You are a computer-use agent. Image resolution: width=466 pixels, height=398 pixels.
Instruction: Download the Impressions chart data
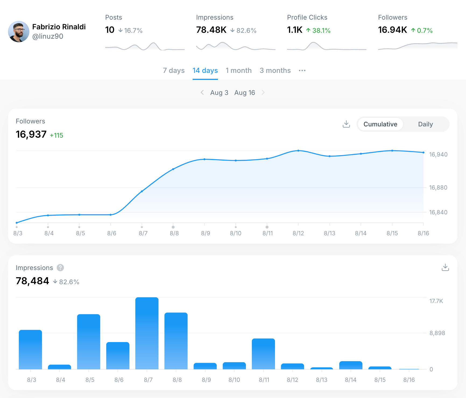coord(446,267)
